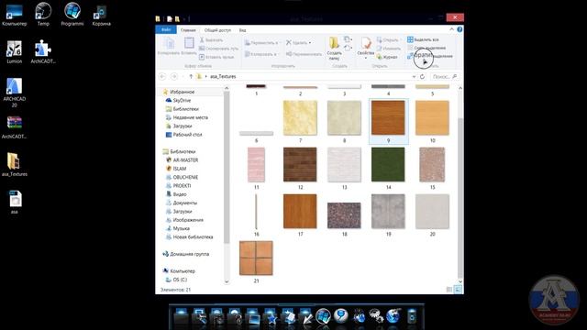Screen dimensions: 587x330
Task: Click the New folder icon in the title bar quick access
Action: click(177, 18)
